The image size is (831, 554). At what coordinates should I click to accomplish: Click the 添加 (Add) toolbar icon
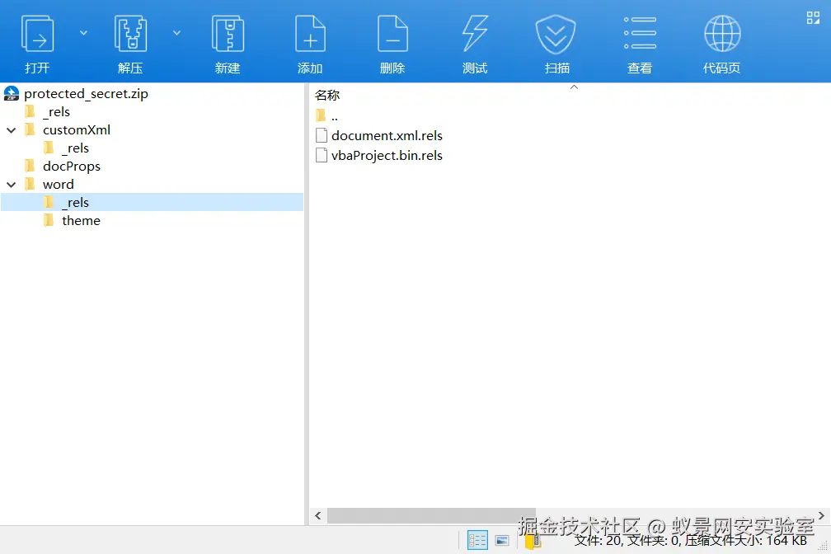pos(310,34)
